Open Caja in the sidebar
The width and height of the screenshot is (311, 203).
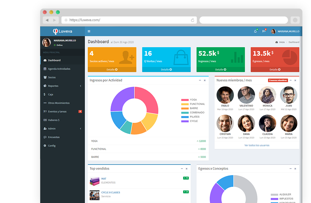pyautogui.click(x=62, y=95)
